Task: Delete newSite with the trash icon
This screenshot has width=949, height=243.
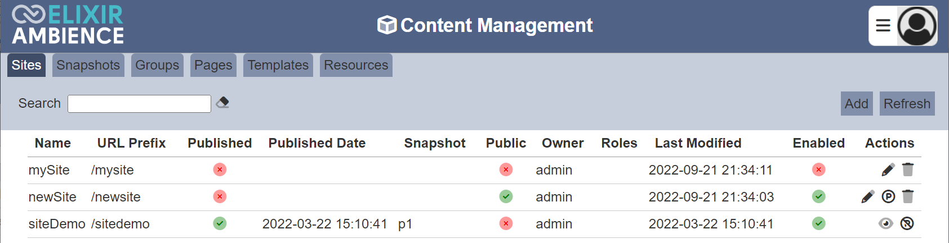Action: [908, 196]
